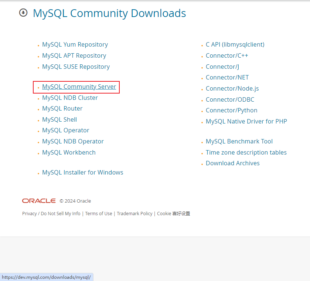The image size is (310, 281).
Task: Open the Download Archives link
Action: [232, 163]
